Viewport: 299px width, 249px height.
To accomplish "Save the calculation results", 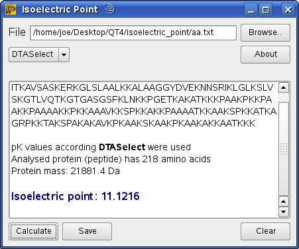I will pyautogui.click(x=87, y=231).
